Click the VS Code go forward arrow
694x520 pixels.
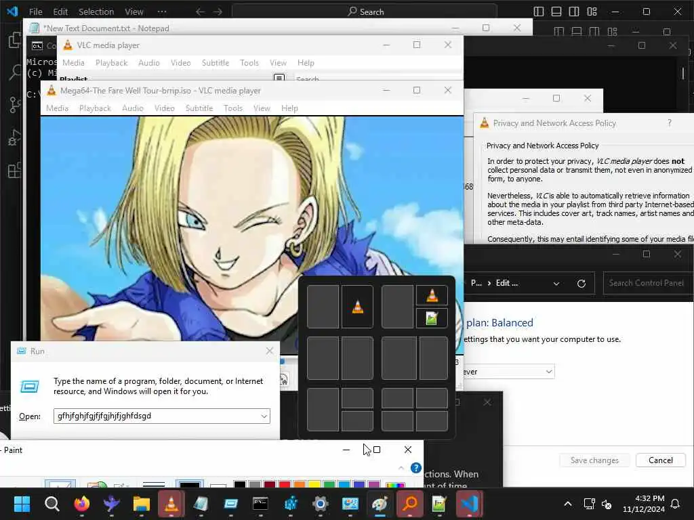(x=218, y=12)
